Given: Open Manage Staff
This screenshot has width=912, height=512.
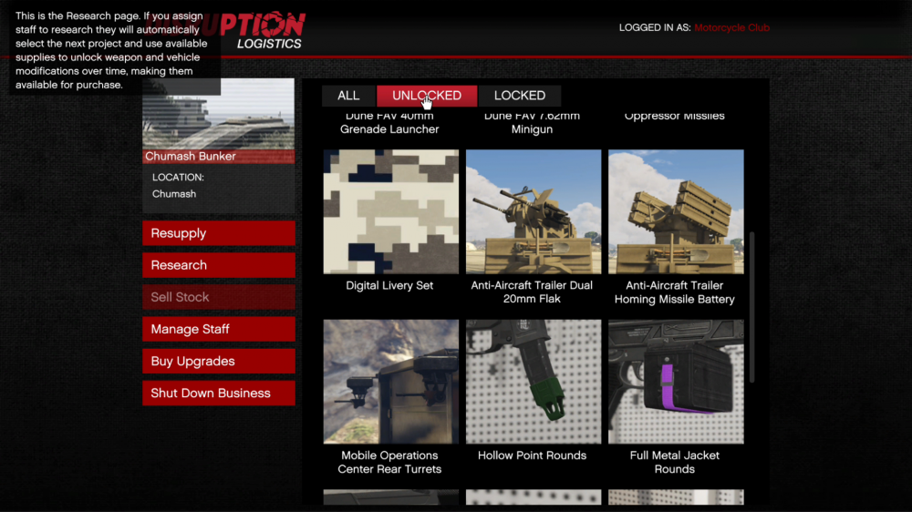Looking at the screenshot, I should tap(219, 329).
